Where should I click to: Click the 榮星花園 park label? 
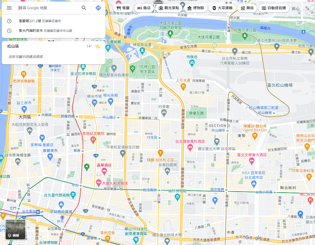(196, 113)
